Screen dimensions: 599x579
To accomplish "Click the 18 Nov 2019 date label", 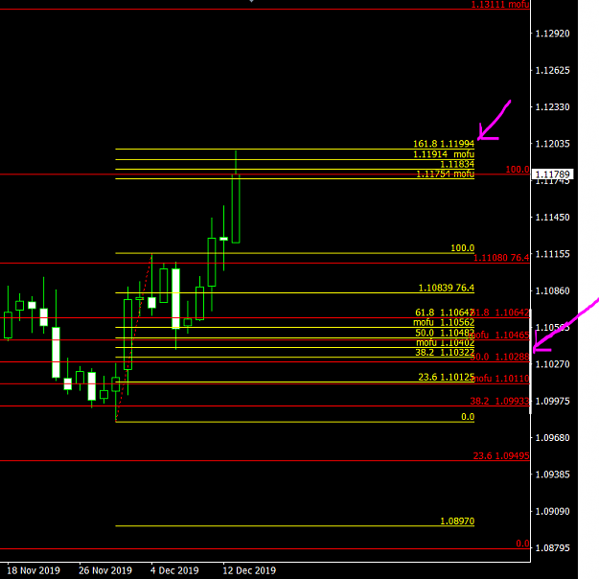I will (34, 570).
